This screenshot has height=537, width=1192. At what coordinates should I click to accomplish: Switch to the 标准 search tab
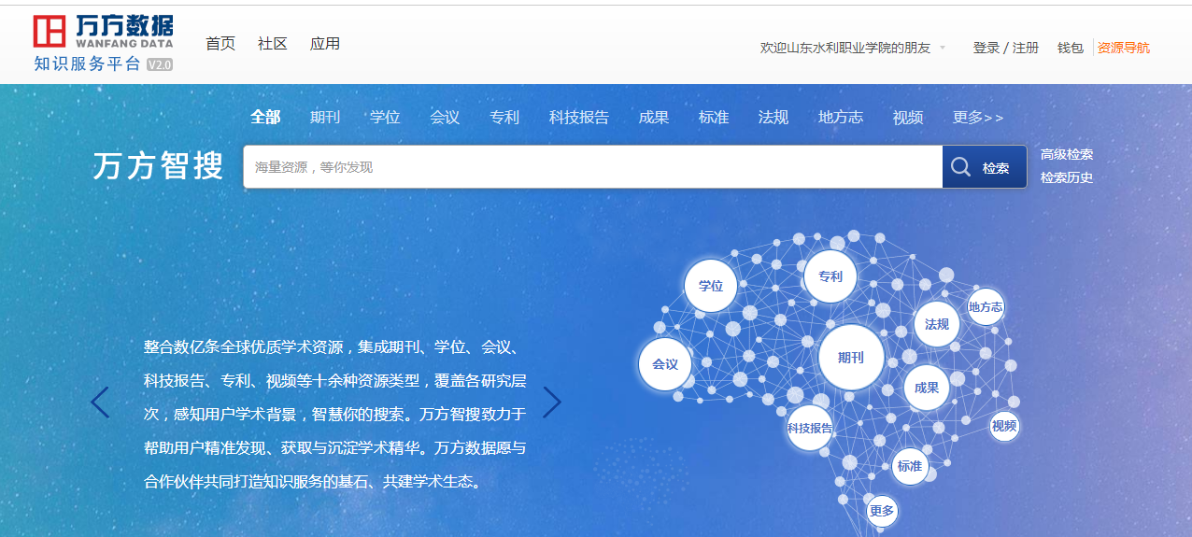tap(714, 117)
